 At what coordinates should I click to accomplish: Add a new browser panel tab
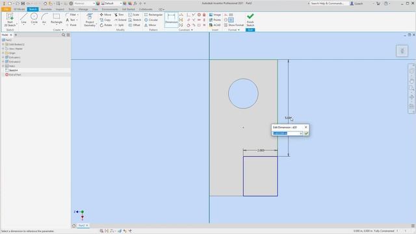(x=16, y=34)
